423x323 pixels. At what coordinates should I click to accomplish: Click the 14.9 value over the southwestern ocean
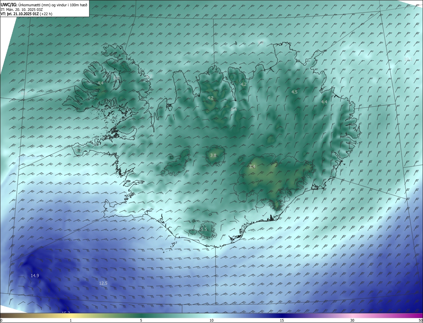tap(35, 275)
